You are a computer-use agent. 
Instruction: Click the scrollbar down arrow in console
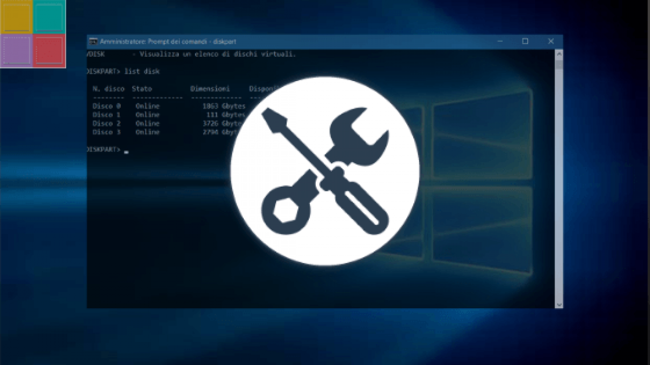click(558, 304)
